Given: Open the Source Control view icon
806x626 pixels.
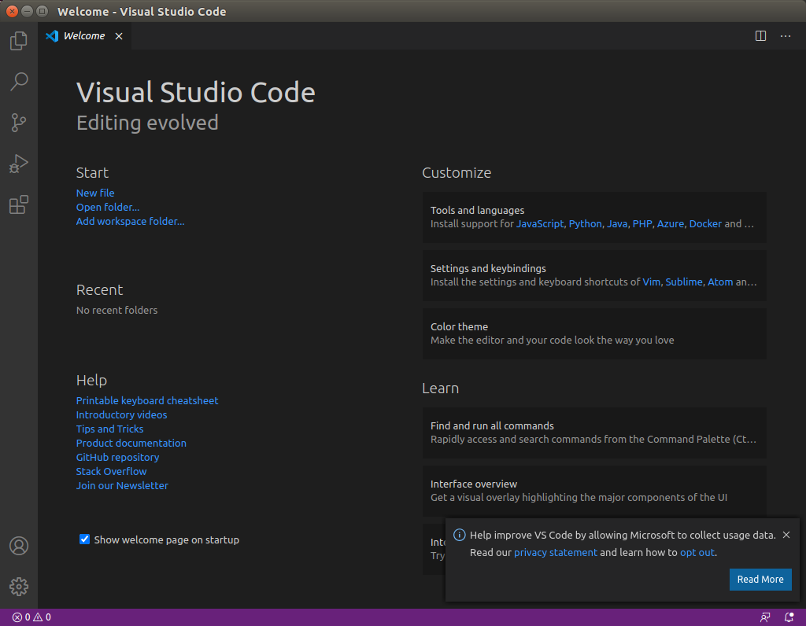Looking at the screenshot, I should 19,122.
